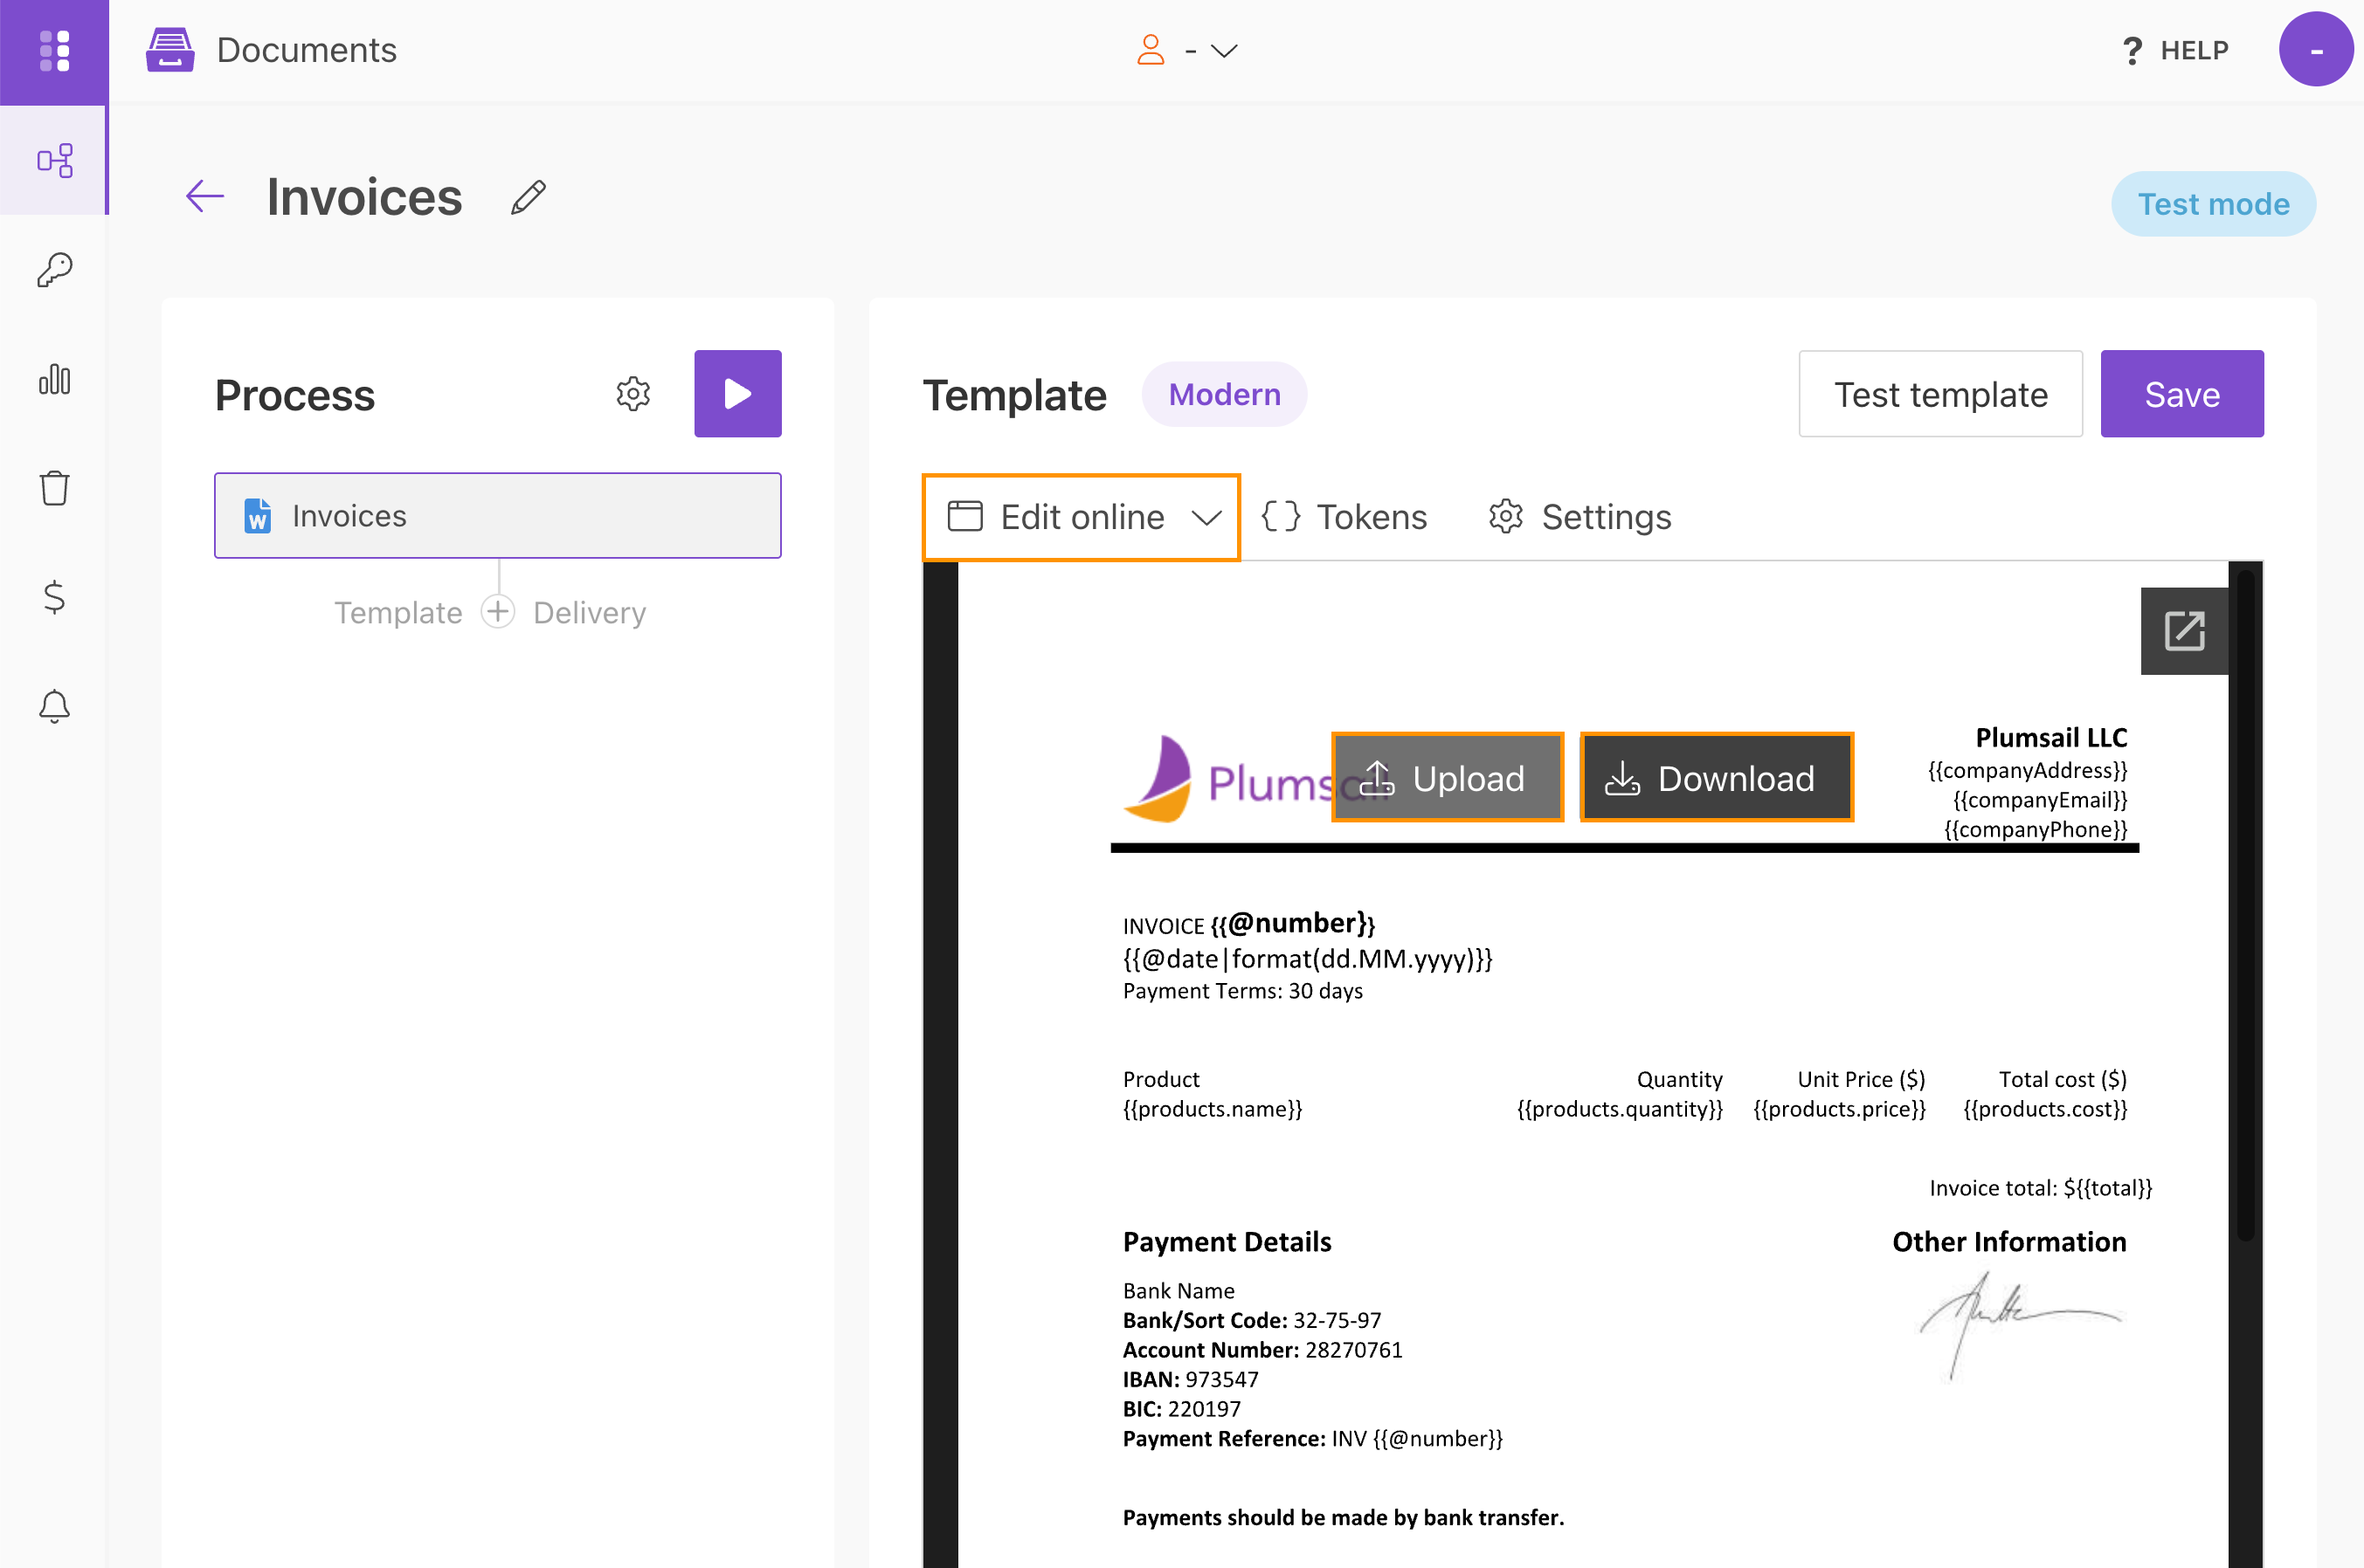Save the template

point(2182,394)
